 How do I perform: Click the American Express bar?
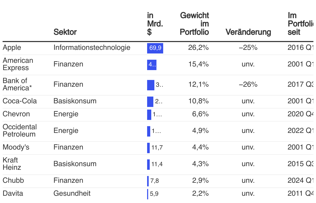pos(152,65)
